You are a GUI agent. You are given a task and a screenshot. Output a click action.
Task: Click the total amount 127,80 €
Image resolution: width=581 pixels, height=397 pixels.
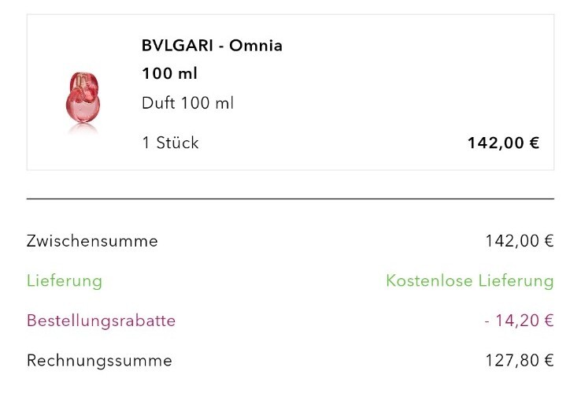pyautogui.click(x=520, y=360)
